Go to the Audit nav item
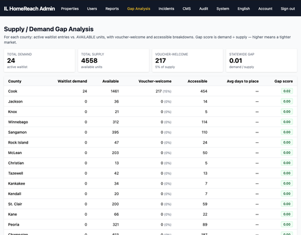Screen dimensions: 301x235 click(203, 9)
